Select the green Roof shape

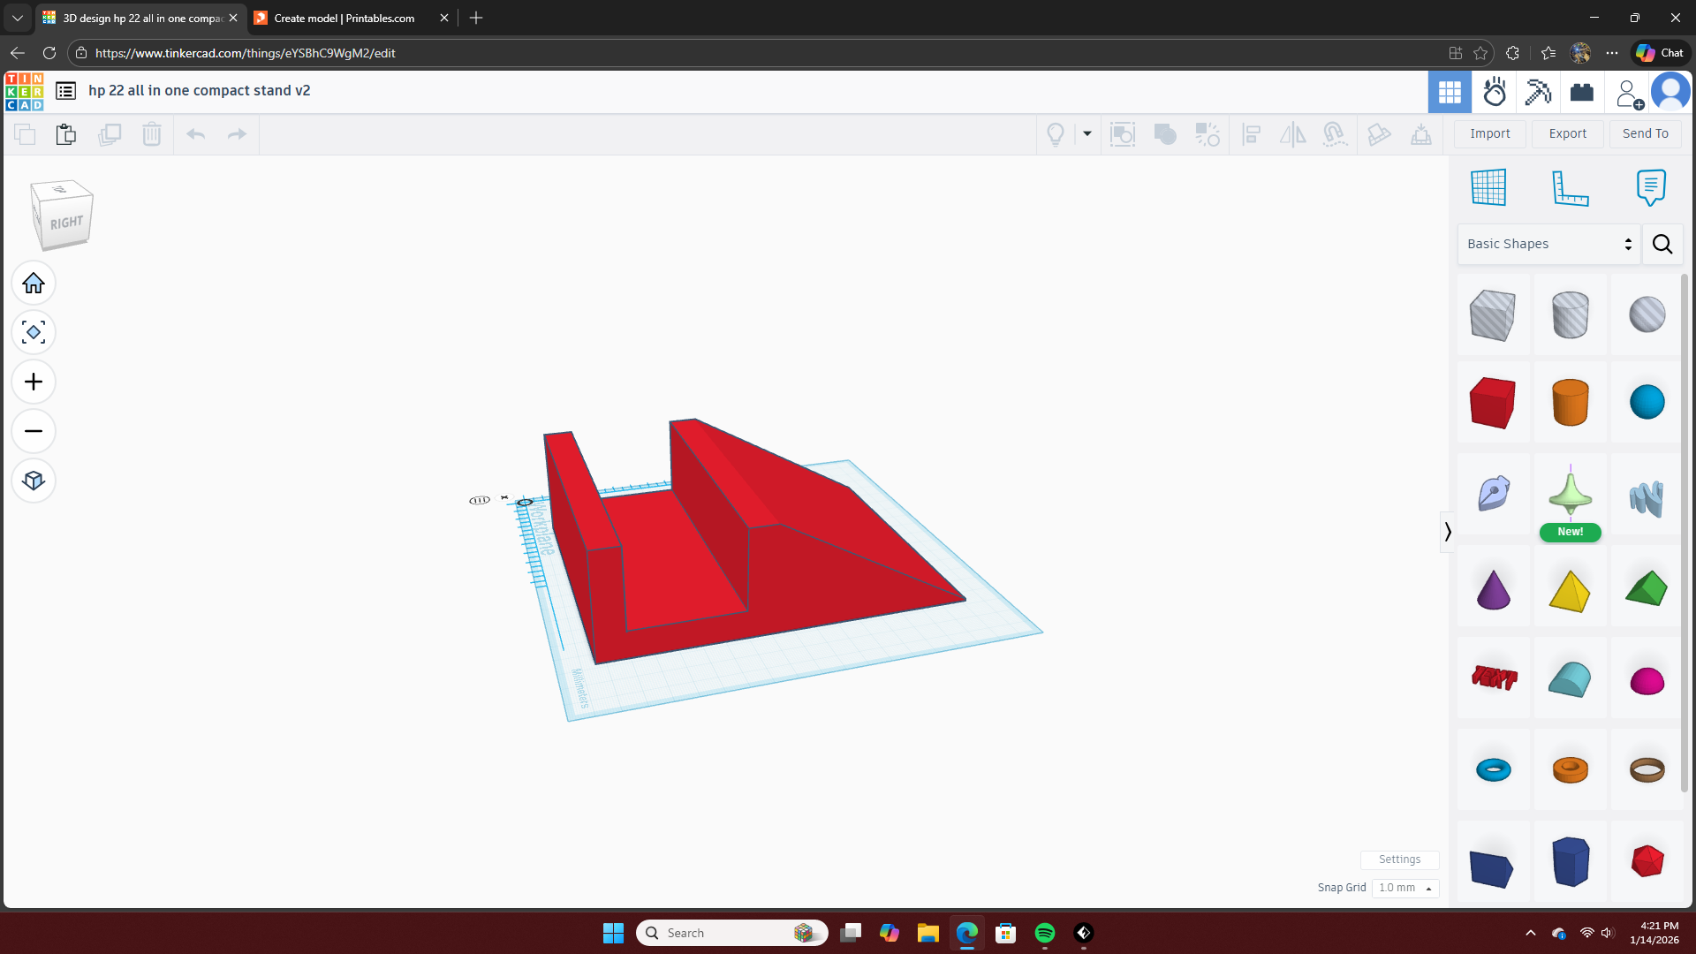[x=1647, y=588]
